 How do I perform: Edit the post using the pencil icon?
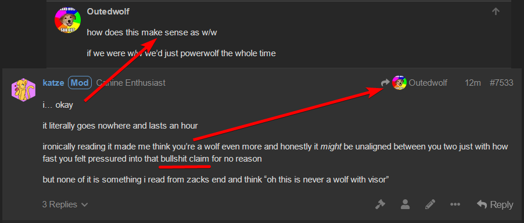point(430,204)
